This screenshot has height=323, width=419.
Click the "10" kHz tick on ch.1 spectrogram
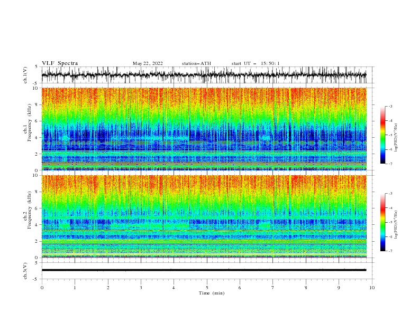tap(35, 88)
